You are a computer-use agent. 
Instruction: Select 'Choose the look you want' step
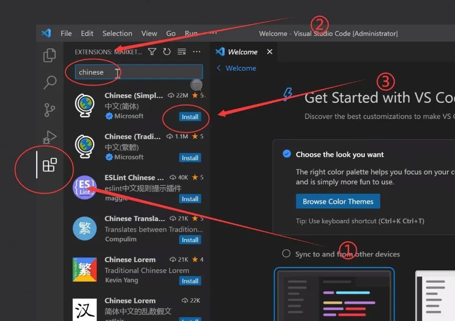340,155
